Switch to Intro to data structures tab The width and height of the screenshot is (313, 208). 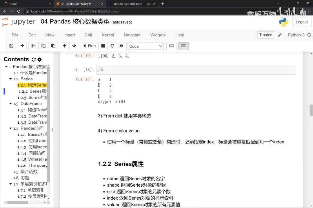[132, 4]
